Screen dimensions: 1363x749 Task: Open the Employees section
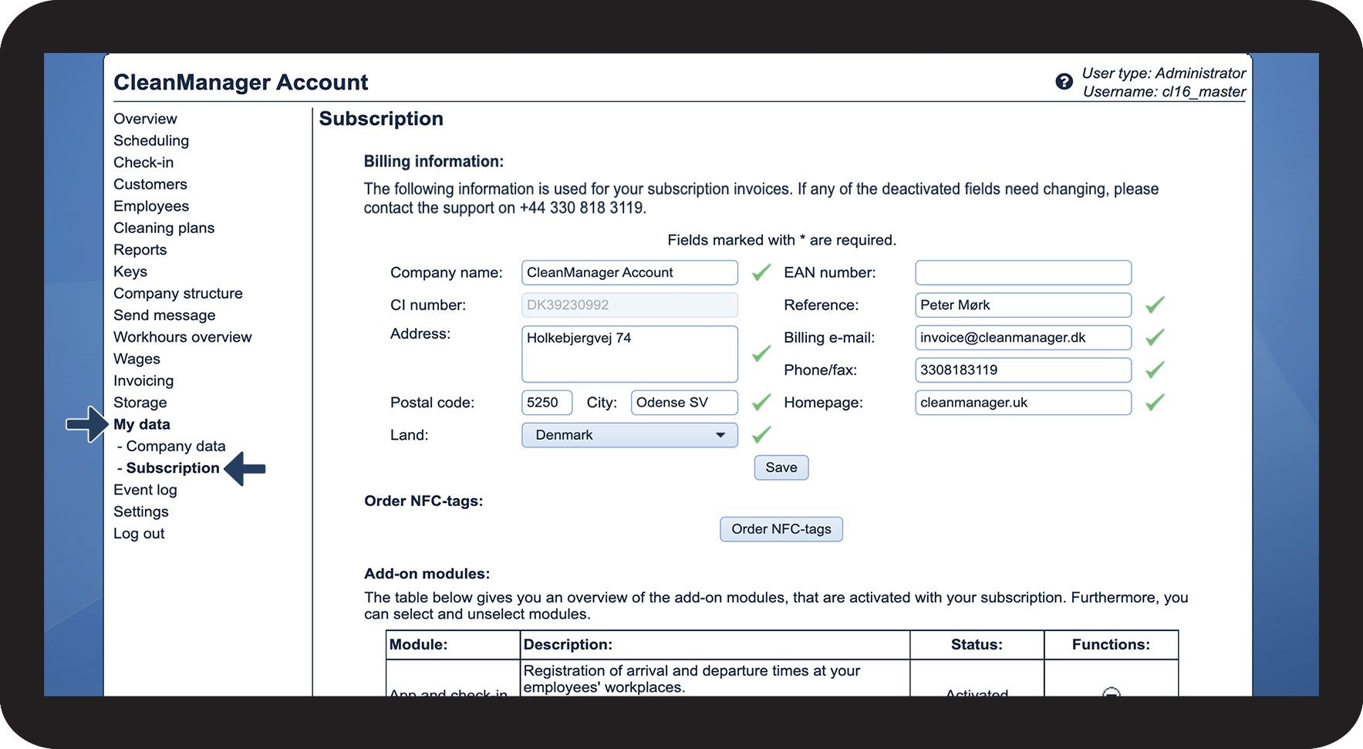151,206
